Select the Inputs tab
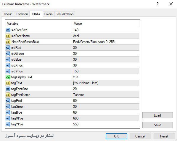This screenshot has width=177, height=141. click(x=36, y=14)
